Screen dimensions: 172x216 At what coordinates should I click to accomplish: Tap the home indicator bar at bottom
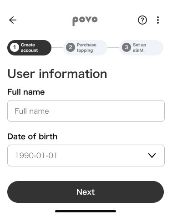point(86,211)
